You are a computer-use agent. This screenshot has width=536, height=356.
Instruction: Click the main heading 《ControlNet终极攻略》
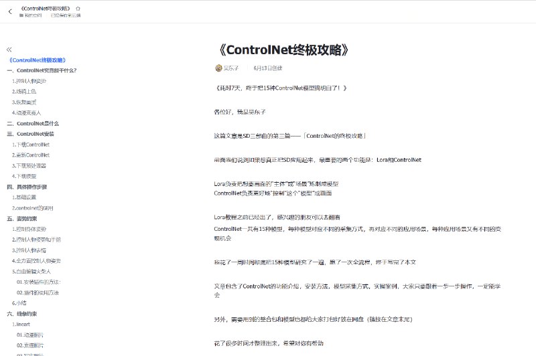(283, 50)
